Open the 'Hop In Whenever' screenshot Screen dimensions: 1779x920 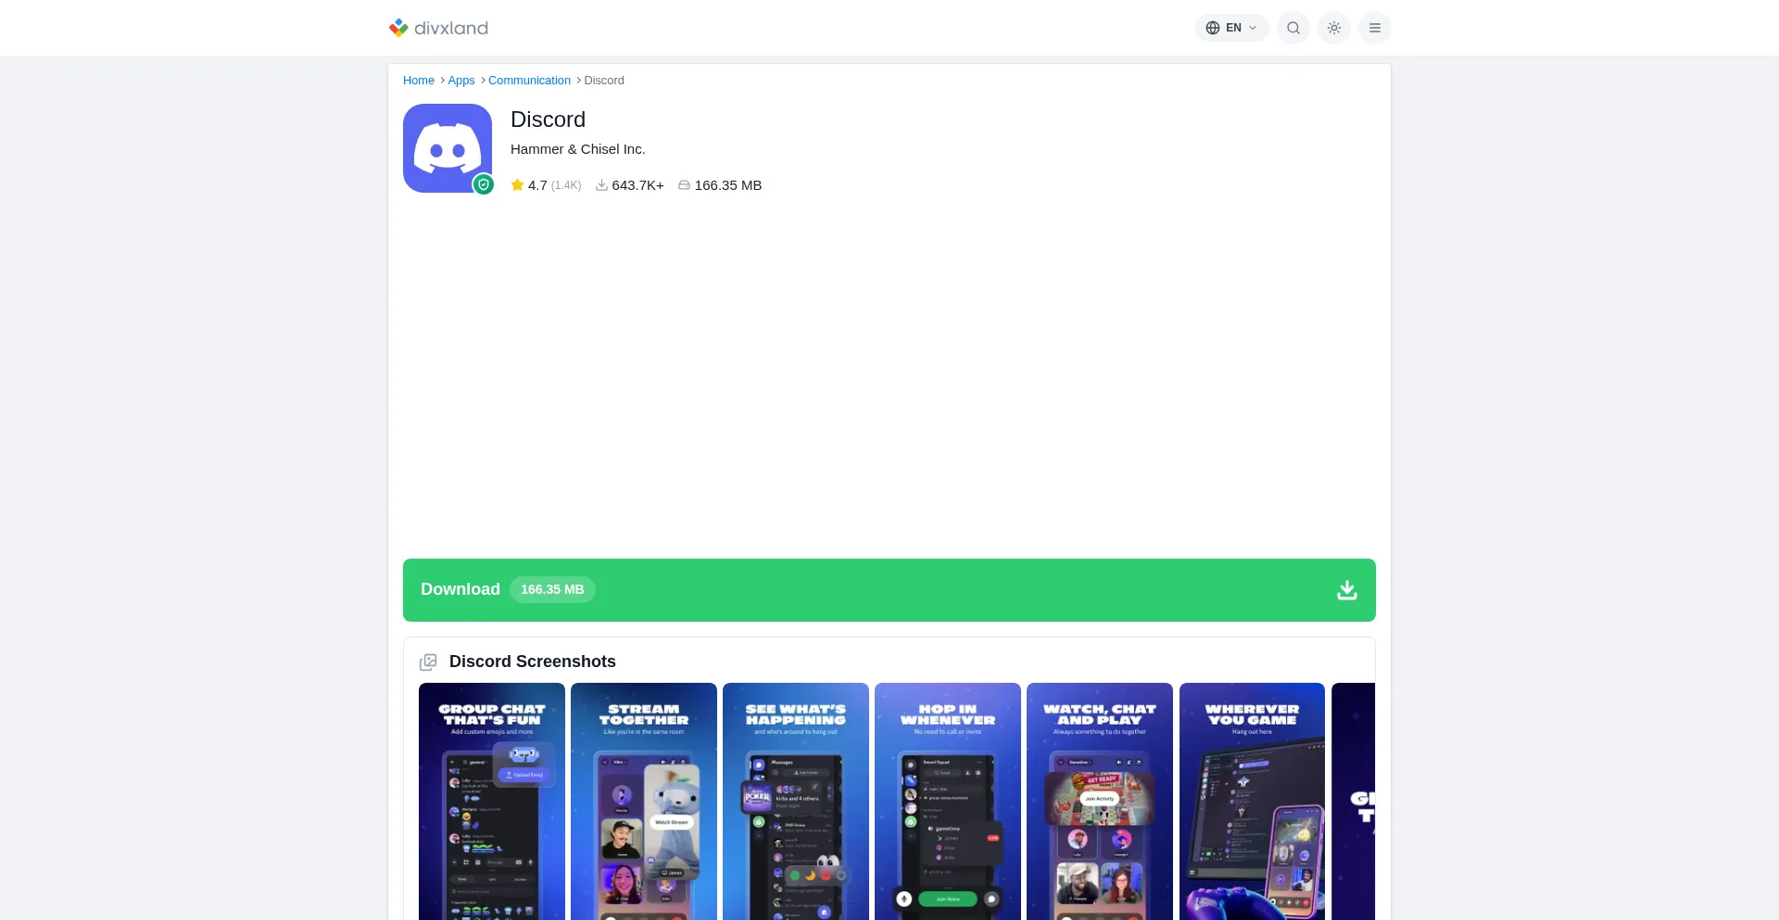pyautogui.click(x=948, y=801)
